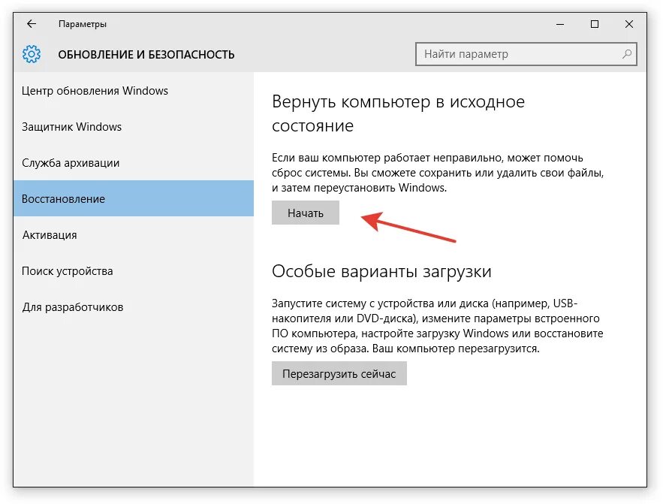Open Для разработчиков section
The image size is (663, 504).
tap(133, 307)
